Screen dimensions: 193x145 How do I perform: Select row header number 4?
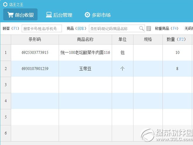click(6, 101)
